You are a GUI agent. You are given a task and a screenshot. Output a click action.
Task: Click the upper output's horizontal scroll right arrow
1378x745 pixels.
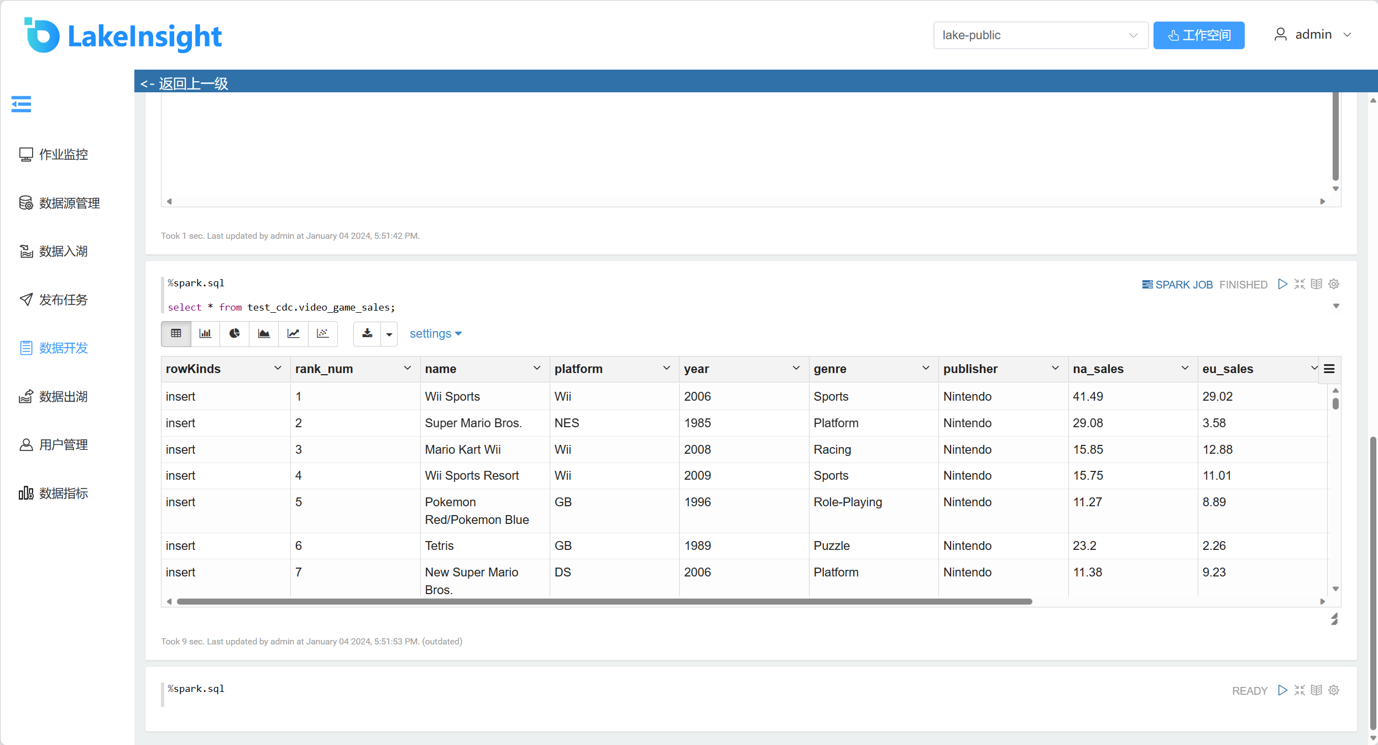tap(1322, 202)
